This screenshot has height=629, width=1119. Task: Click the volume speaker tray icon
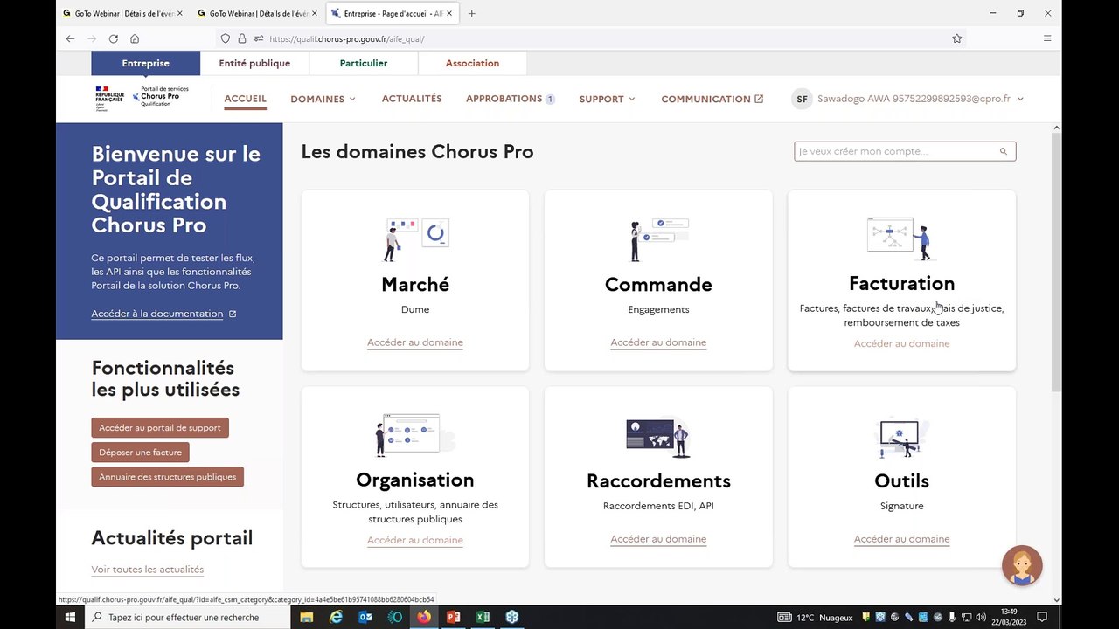coord(979,617)
